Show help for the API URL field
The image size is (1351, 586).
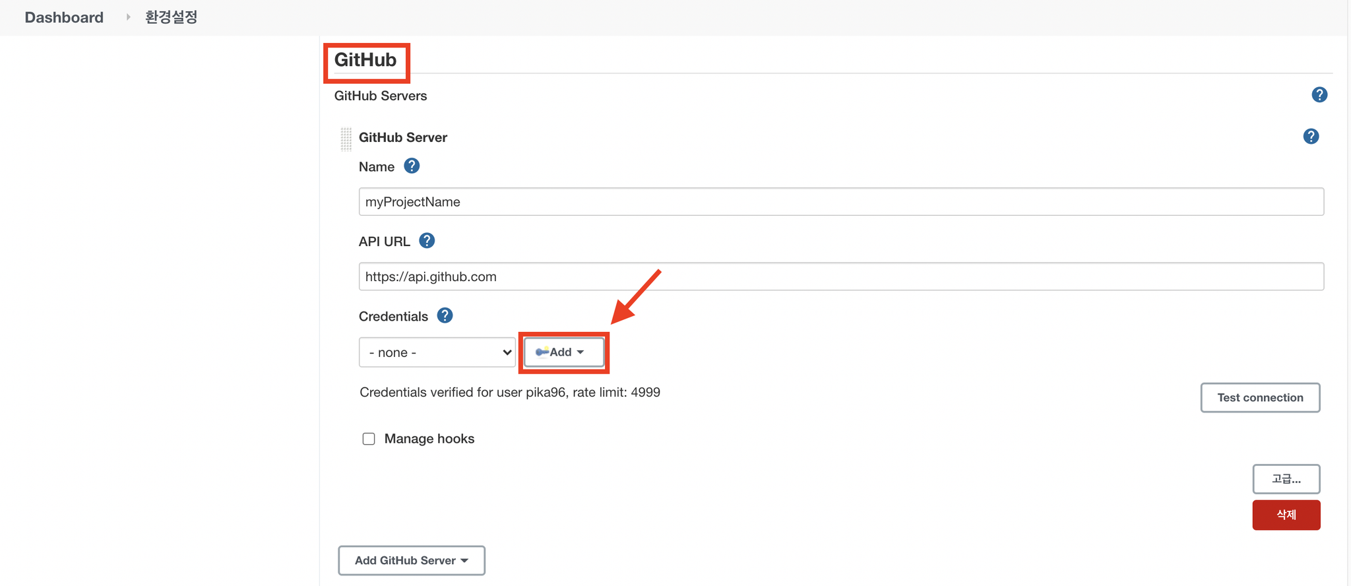click(427, 241)
